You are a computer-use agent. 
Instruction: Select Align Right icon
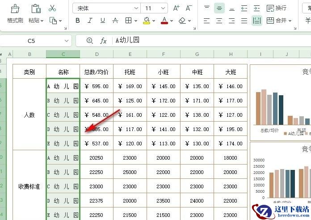click(231, 21)
